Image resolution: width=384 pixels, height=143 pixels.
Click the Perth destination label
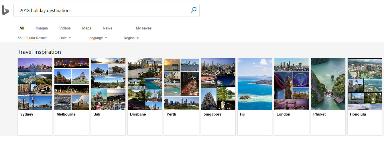172,114
